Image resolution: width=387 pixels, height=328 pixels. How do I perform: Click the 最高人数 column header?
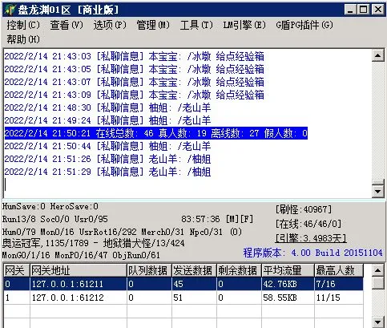[339, 270]
